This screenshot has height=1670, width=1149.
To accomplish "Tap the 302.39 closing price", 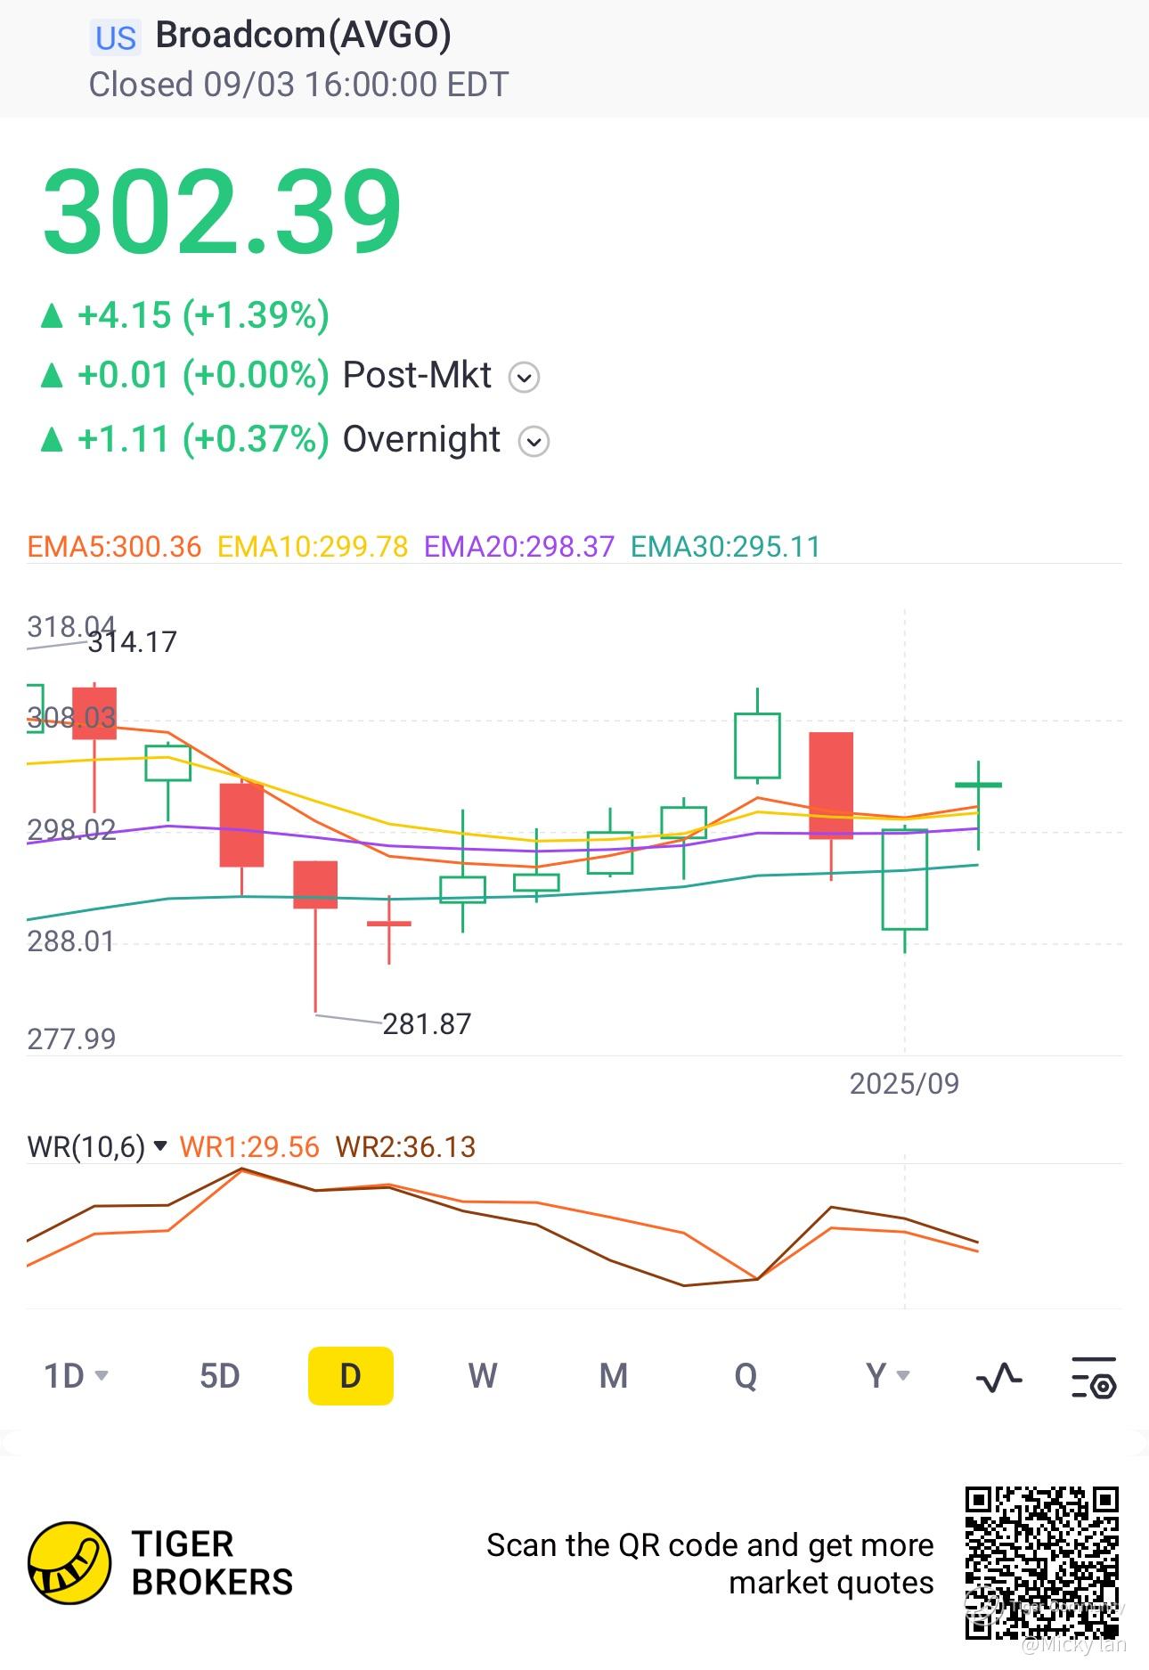I will pyautogui.click(x=222, y=212).
